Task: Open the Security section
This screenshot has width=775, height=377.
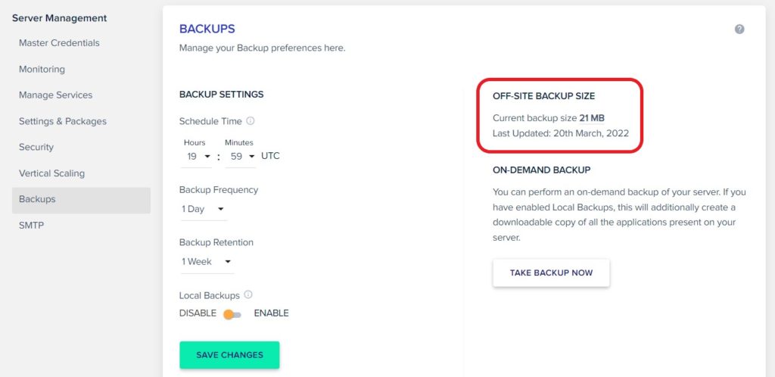Action: (x=36, y=148)
